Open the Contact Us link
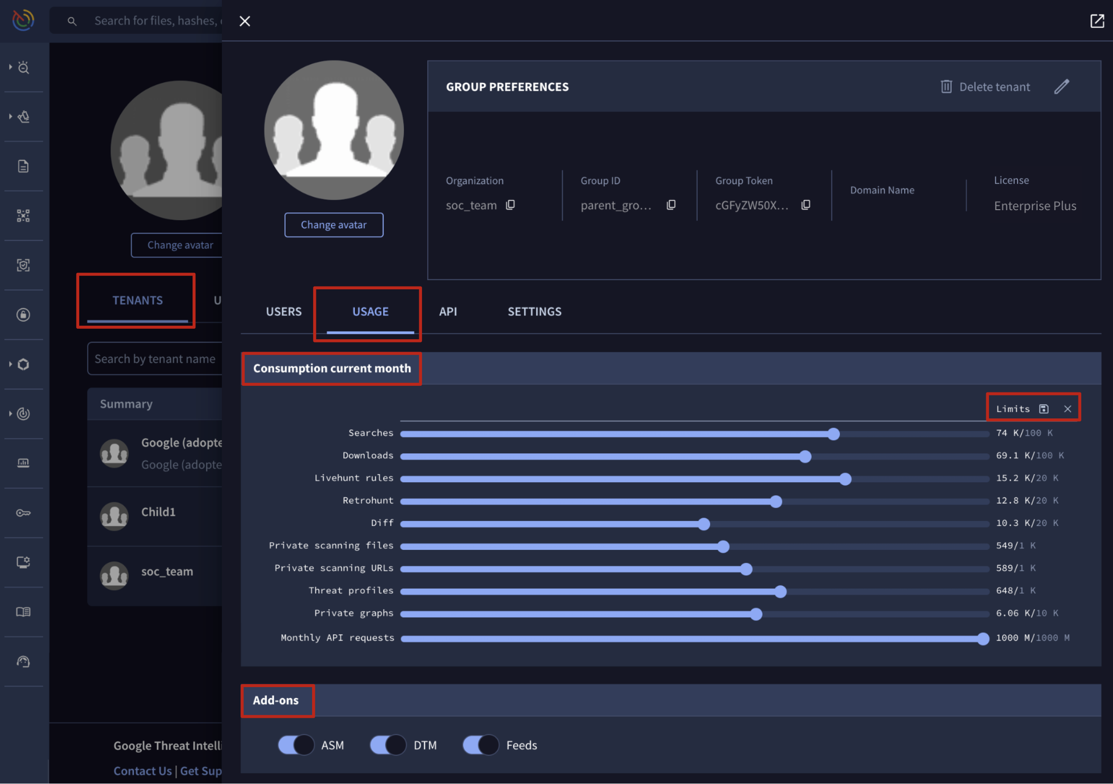This screenshot has width=1113, height=784. point(143,771)
